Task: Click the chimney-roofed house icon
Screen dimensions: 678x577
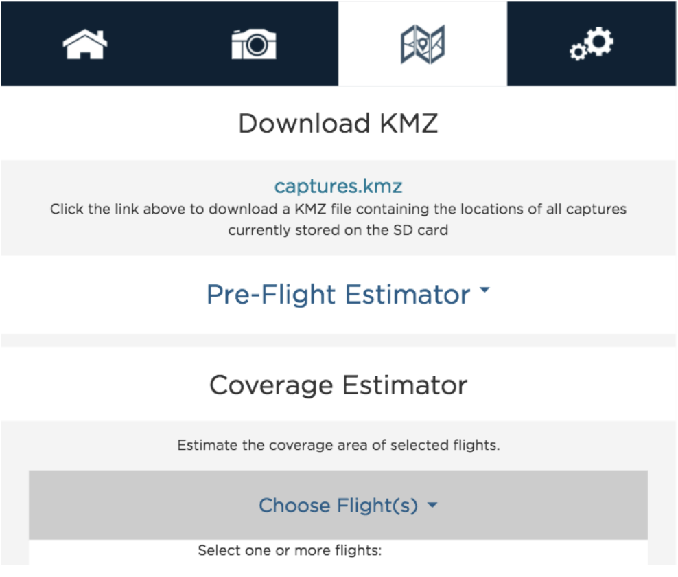Action: 85,44
